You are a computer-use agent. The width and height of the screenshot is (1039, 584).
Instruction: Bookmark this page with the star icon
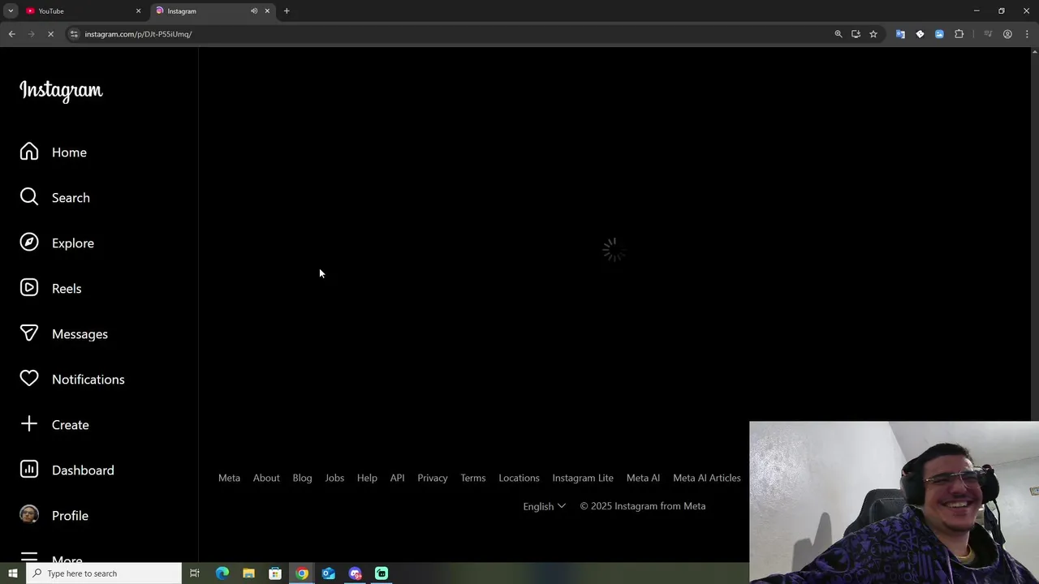(873, 34)
